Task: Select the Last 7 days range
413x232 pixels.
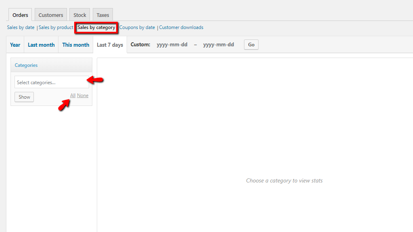Action: [110, 45]
